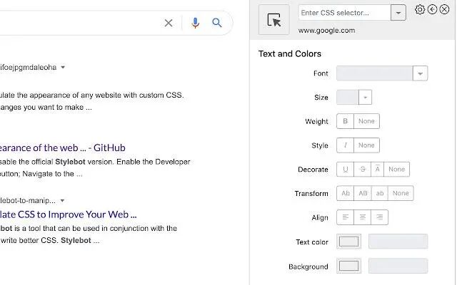Open the CSS selector dropdown
Viewport: 457px width, 285px height.
pos(398,13)
